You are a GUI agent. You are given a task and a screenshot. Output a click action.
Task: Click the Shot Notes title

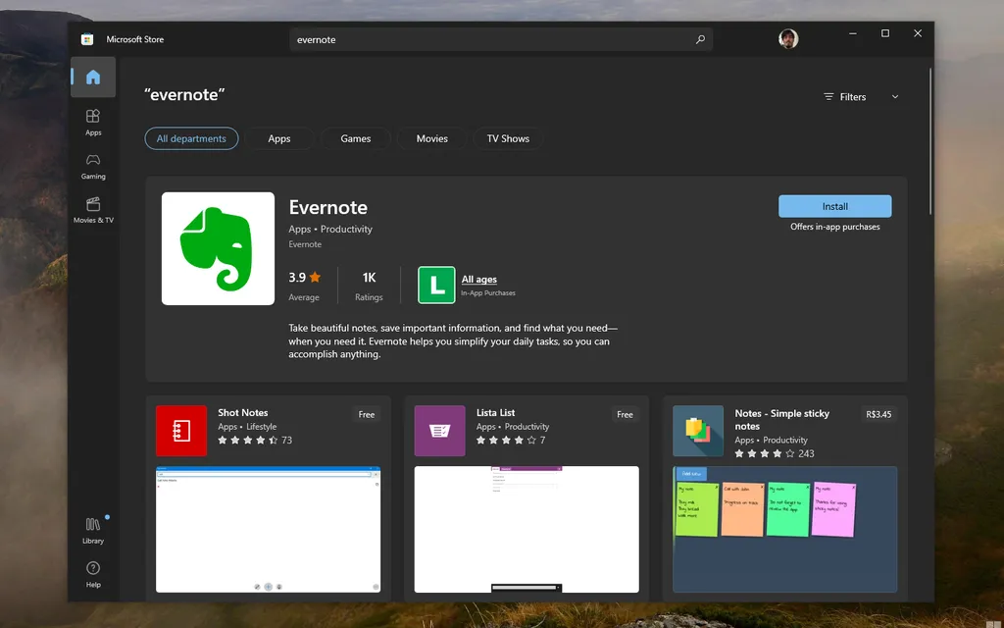(x=243, y=413)
